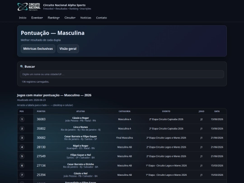Click athletes Cesar Barreto e Filipe Gayan

tap(80, 136)
